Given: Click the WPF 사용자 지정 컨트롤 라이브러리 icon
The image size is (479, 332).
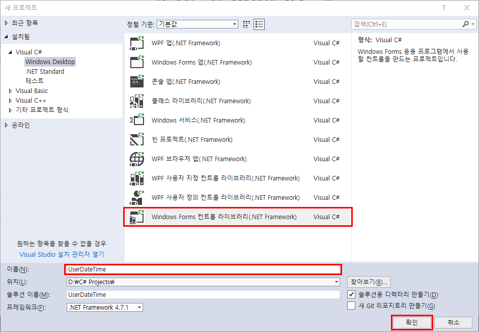Looking at the screenshot, I should tap(137, 178).
